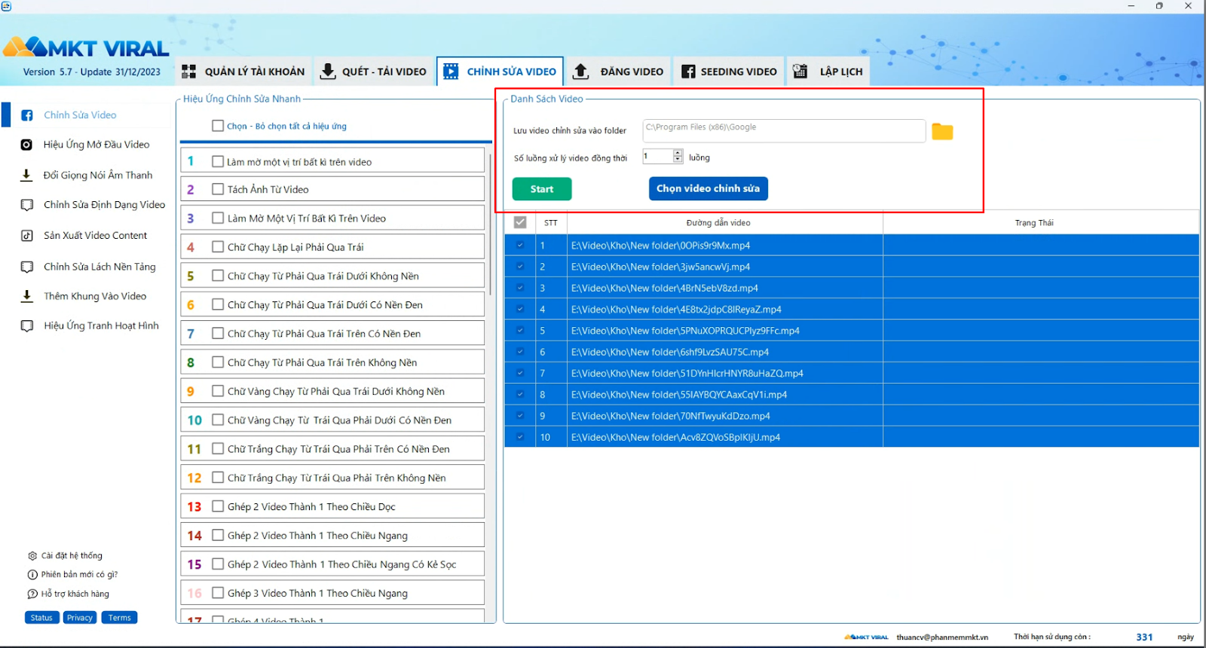Click the Chọn video chỉnh sửa button

click(x=709, y=188)
